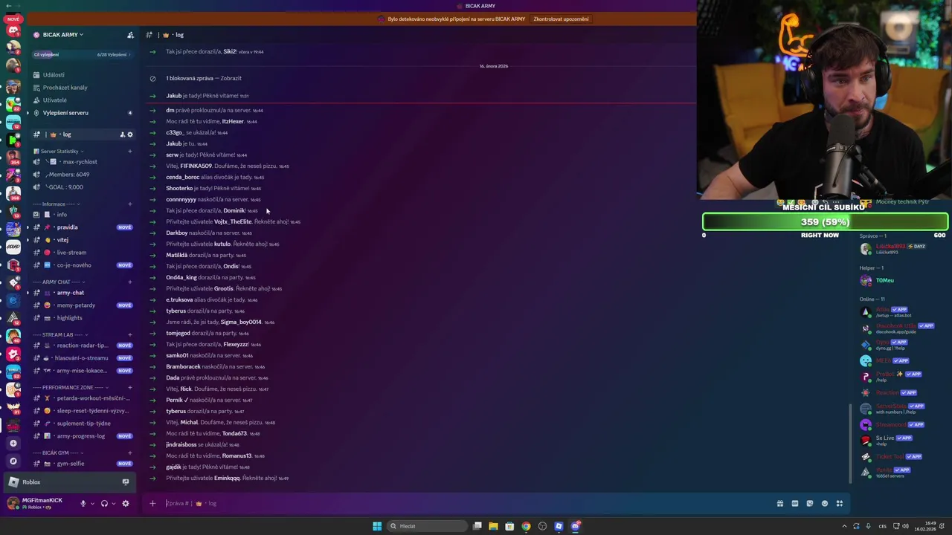Open user settings gear near MGFitmanKICK
Screen dimensions: 952x535
tap(125, 503)
